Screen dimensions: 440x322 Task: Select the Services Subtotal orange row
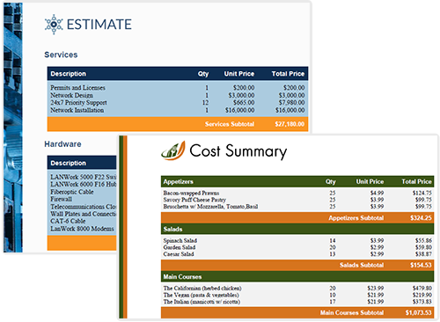[x=178, y=124]
